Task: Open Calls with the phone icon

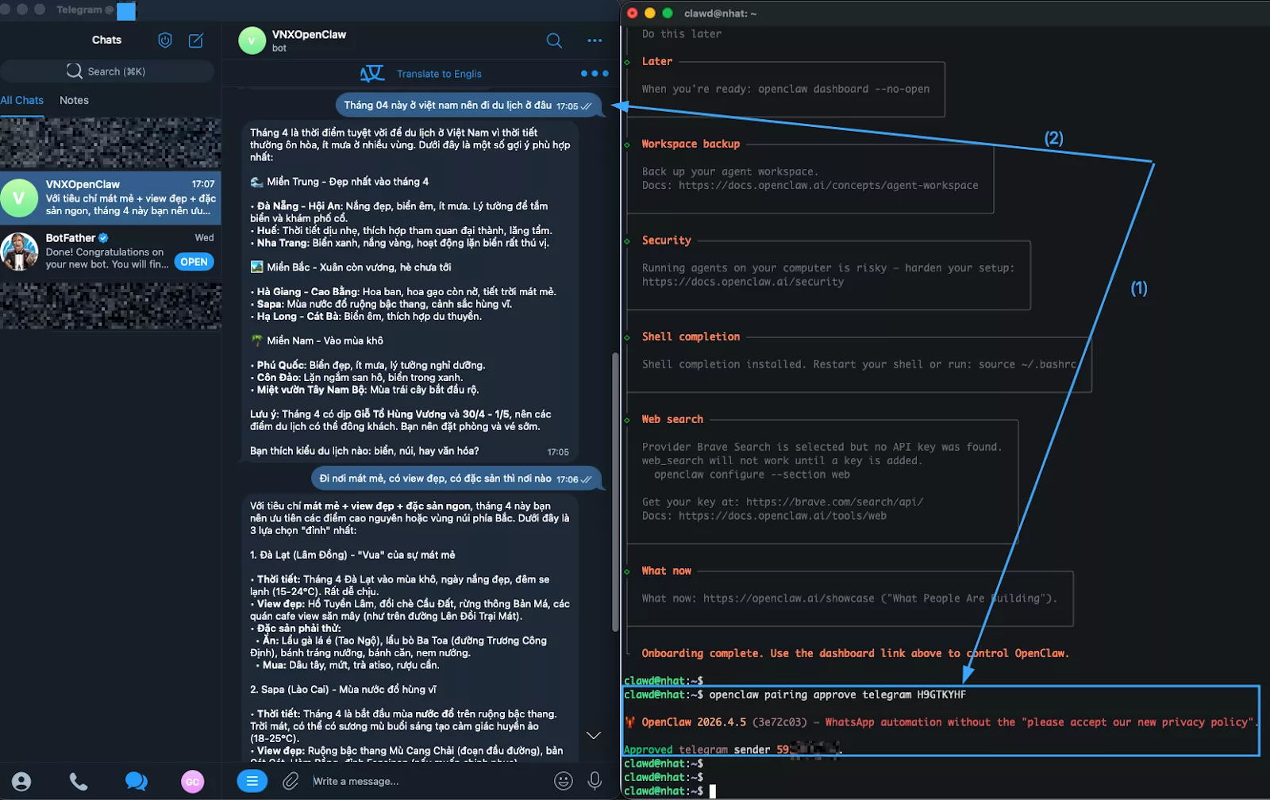Action: pyautogui.click(x=78, y=781)
